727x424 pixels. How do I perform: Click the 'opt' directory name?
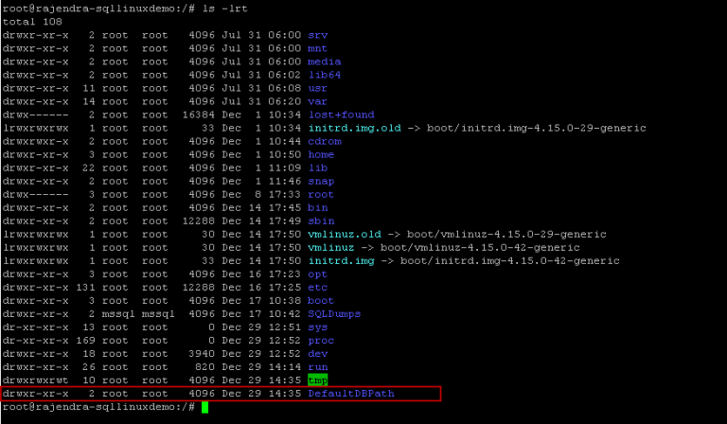[318, 274]
